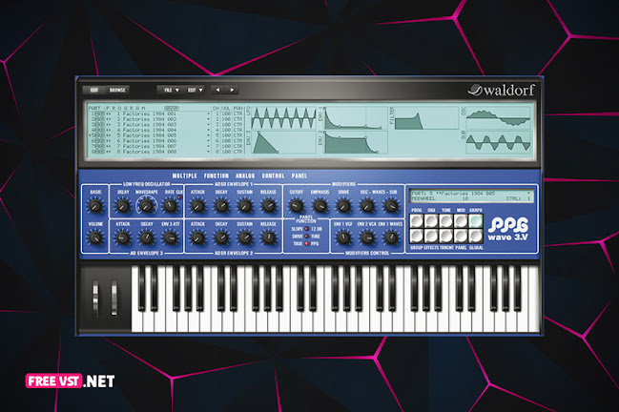This screenshot has height=412, width=619.
Task: Go to previous preset arrow
Action: tap(217, 90)
